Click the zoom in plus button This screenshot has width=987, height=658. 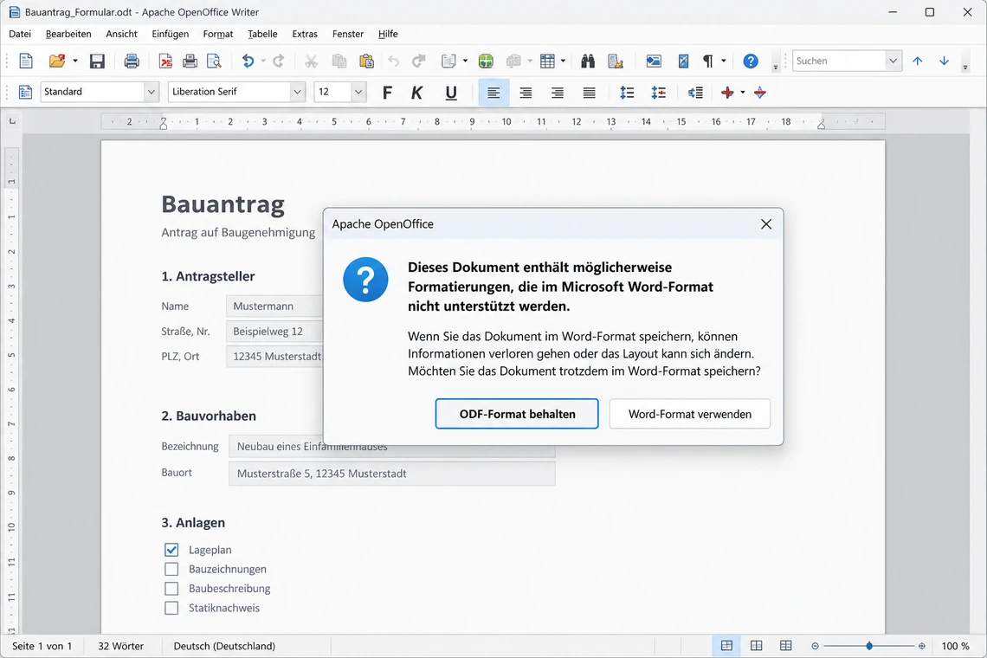click(922, 646)
